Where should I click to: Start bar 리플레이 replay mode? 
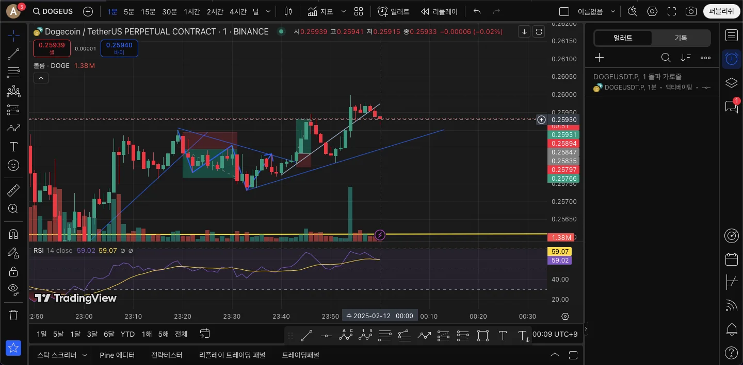(439, 11)
